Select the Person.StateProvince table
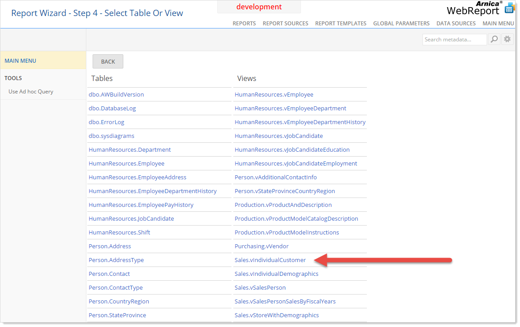Screen dimensions: 520x327 [x=117, y=315]
